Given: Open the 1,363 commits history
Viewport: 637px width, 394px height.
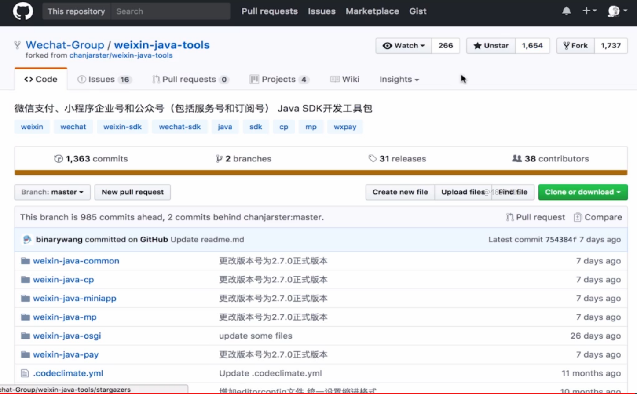Looking at the screenshot, I should [x=91, y=159].
